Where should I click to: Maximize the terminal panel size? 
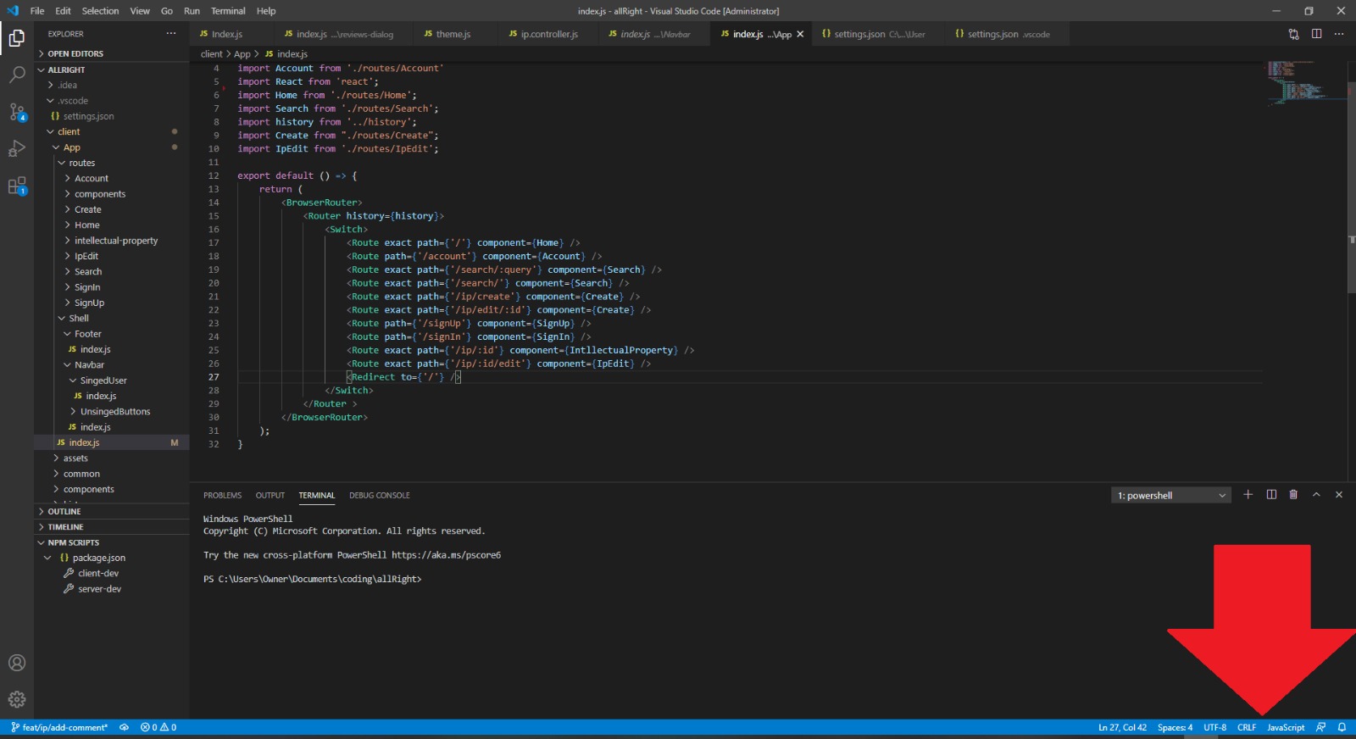[1316, 495]
